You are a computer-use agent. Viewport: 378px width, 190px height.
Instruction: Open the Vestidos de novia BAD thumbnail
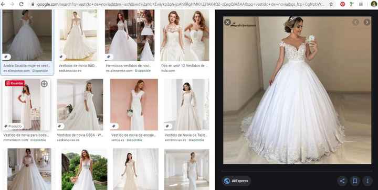[78, 35]
